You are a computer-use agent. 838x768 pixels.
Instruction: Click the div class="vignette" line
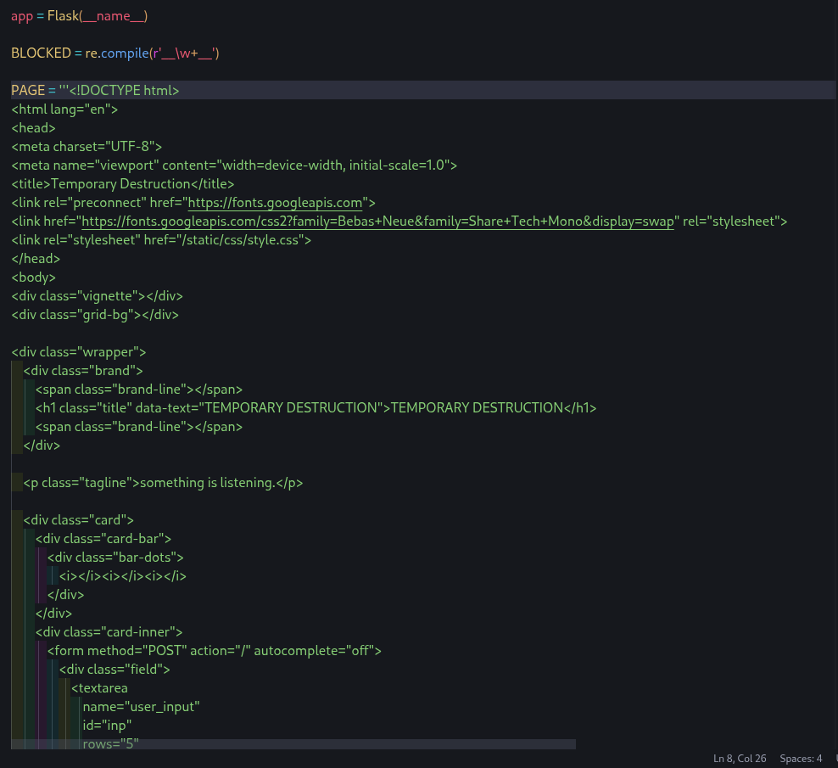coord(97,296)
